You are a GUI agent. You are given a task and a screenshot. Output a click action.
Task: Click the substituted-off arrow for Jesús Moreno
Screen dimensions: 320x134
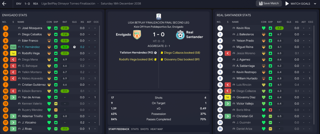click(228, 53)
